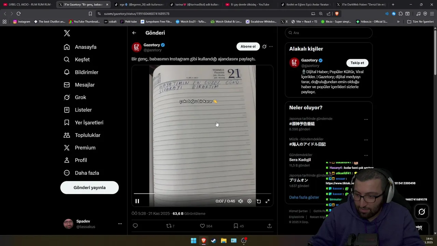Click the X logo in the sidebar

[67, 33]
